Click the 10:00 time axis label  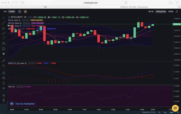coord(70,109)
